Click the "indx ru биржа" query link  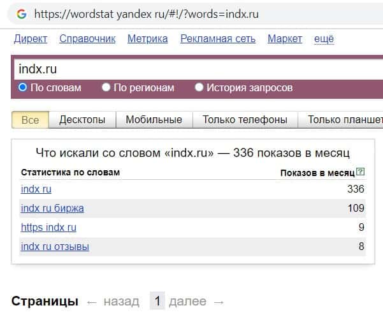(52, 209)
